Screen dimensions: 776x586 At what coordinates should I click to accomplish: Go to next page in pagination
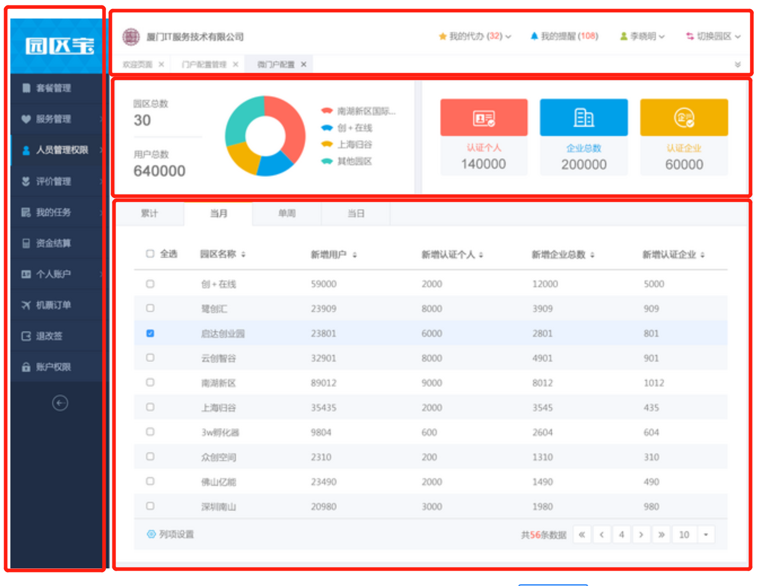[641, 535]
